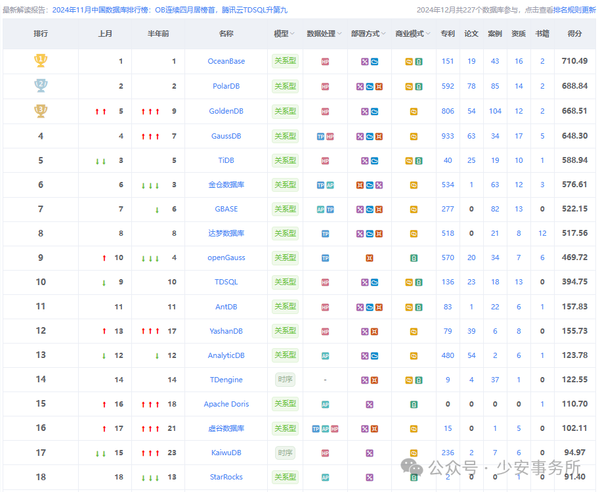Click the silver second-place trophy icon

click(41, 85)
